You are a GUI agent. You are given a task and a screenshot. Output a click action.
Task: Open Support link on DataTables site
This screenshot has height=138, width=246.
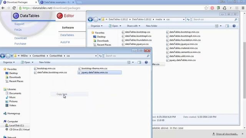coord(19,24)
